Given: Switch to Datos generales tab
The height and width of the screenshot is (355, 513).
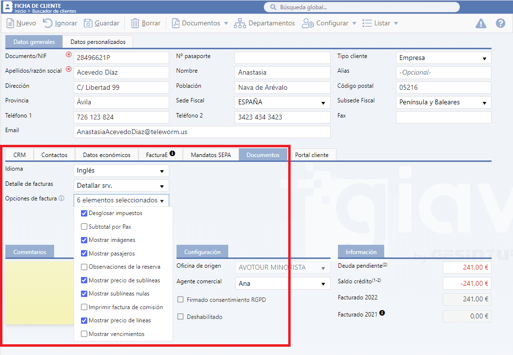Looking at the screenshot, I should (x=34, y=42).
